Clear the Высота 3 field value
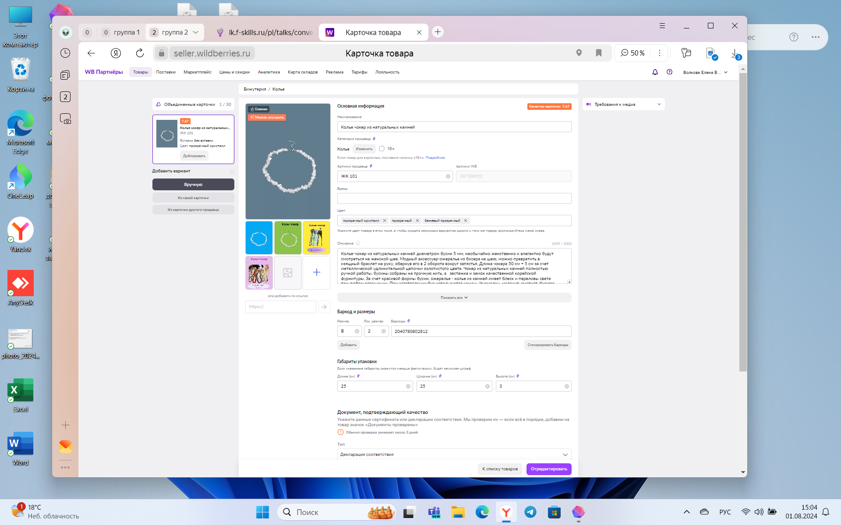Image resolution: width=841 pixels, height=525 pixels. [x=567, y=386]
